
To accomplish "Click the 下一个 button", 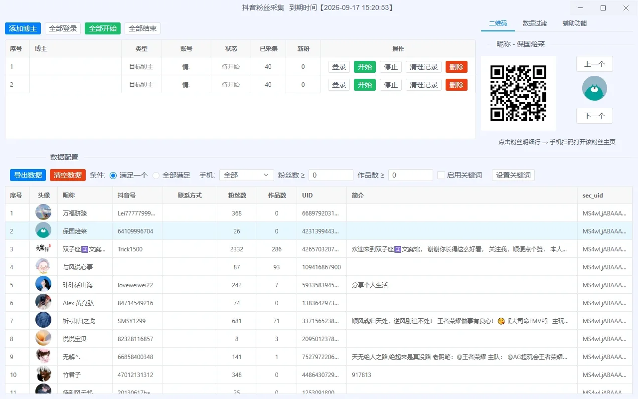I will coord(595,116).
